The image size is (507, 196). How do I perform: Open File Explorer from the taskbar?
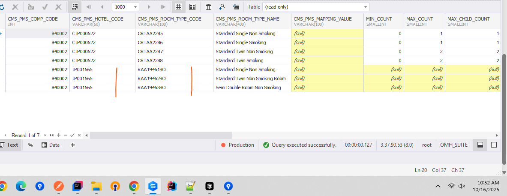[96, 186]
